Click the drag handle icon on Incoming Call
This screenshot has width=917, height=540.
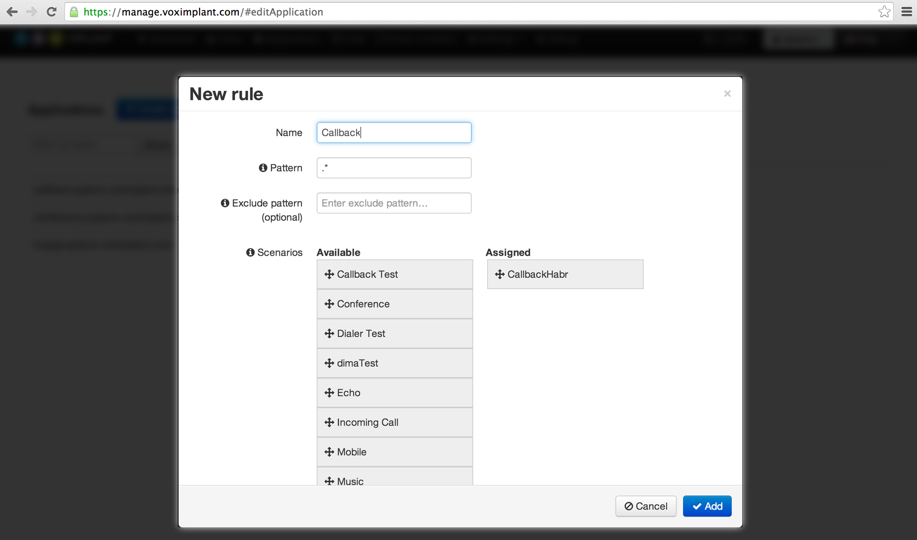click(x=328, y=421)
